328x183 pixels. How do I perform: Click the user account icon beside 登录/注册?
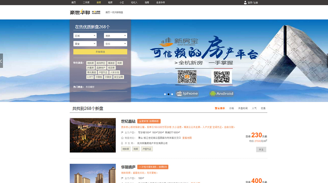245,2
